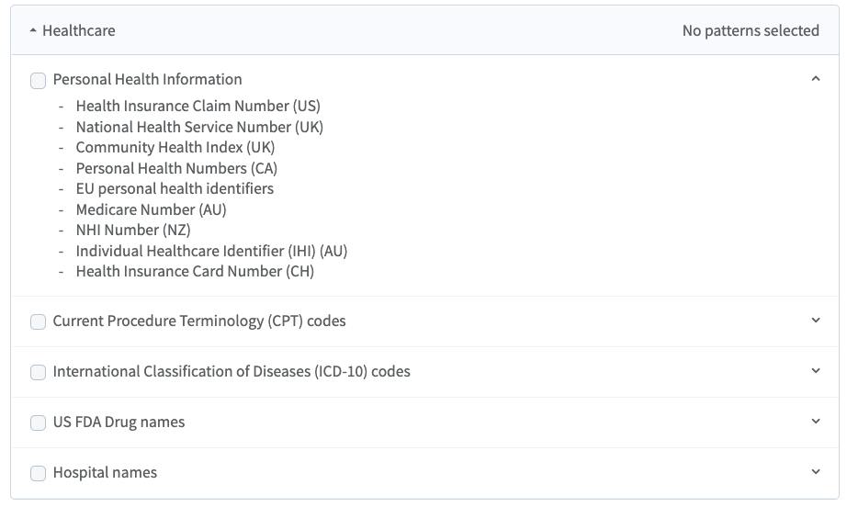
Task: Click the "No patterns selected" status text
Action: pyautogui.click(x=750, y=30)
